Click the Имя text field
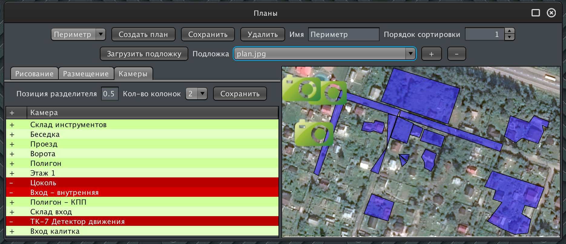Image resolution: width=566 pixels, height=244 pixels. point(343,34)
